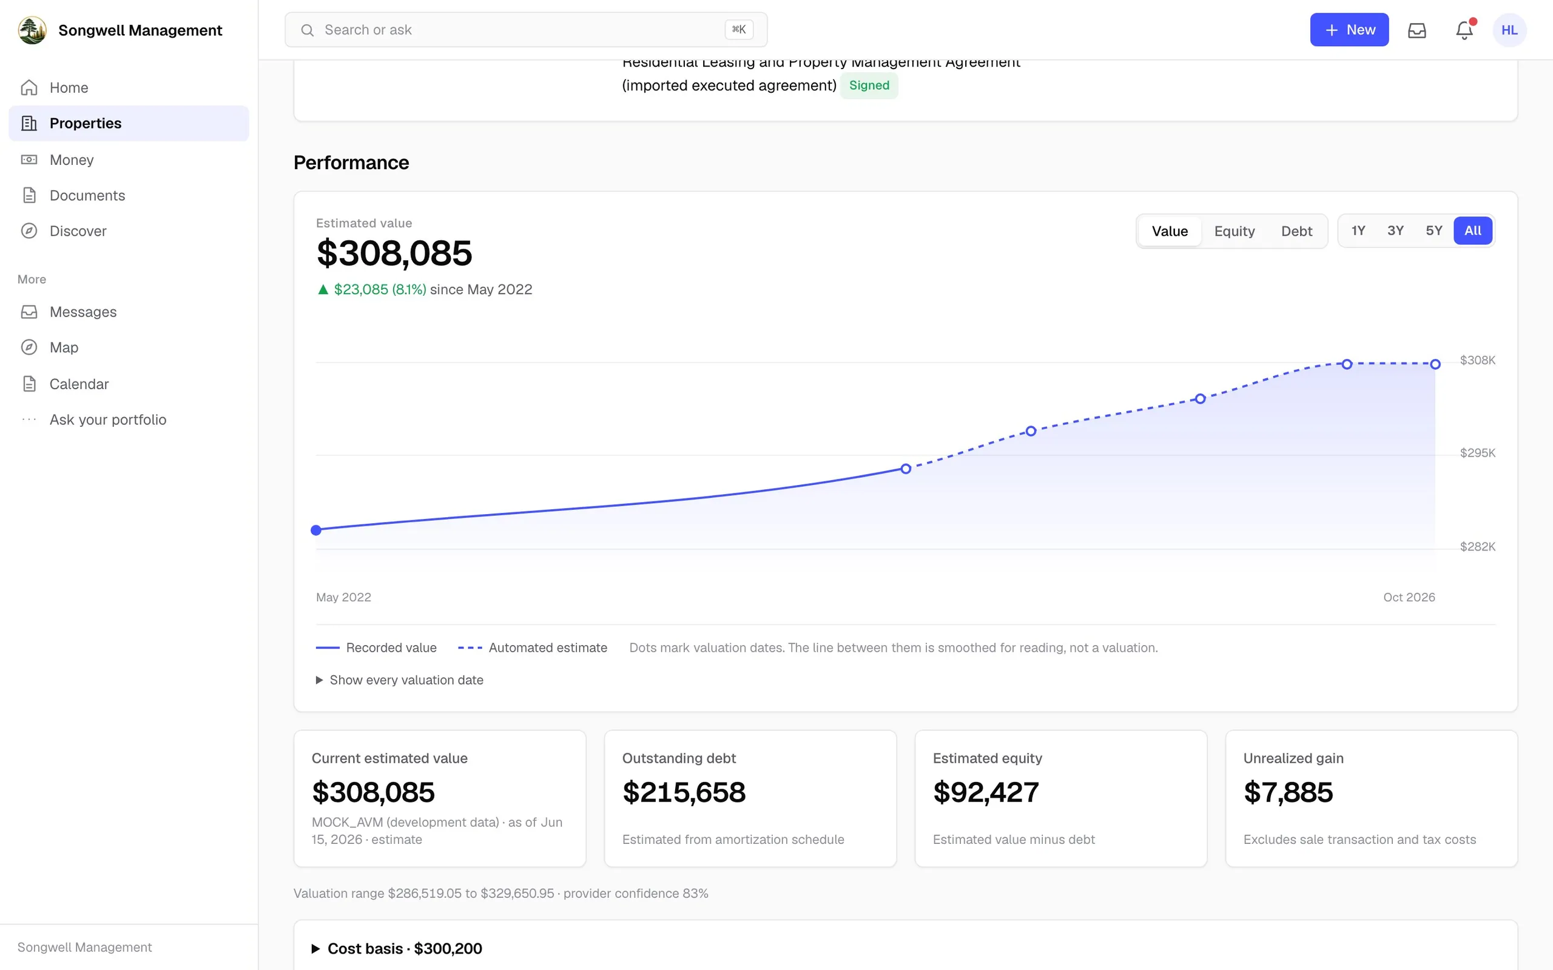
Task: Expand the Cost basis section
Action: (397, 948)
